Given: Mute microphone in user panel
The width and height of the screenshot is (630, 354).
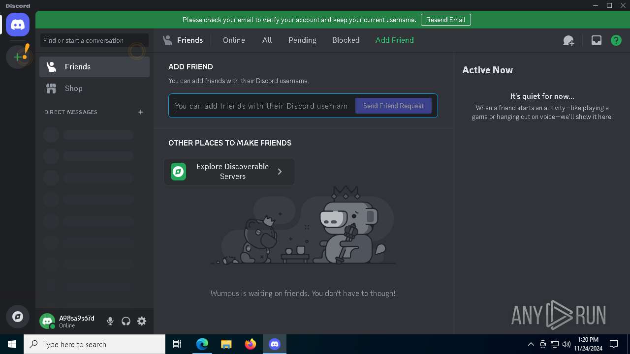Looking at the screenshot, I should point(110,321).
